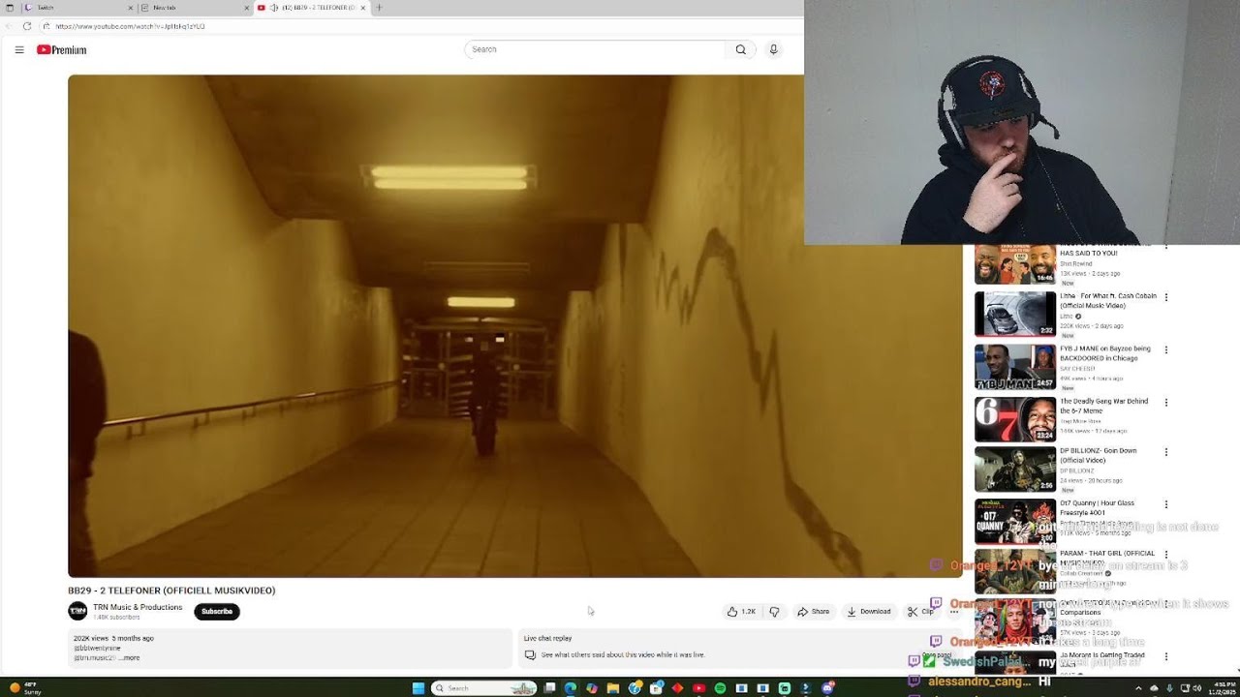This screenshot has width=1240, height=697.
Task: Reload the page with the refresh button
Action: tap(26, 26)
